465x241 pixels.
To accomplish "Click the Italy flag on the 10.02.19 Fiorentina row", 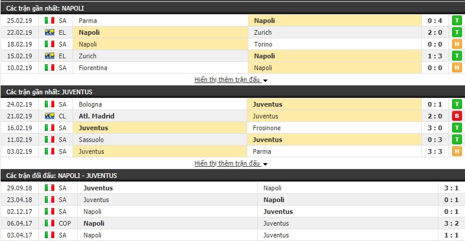I will [50, 68].
